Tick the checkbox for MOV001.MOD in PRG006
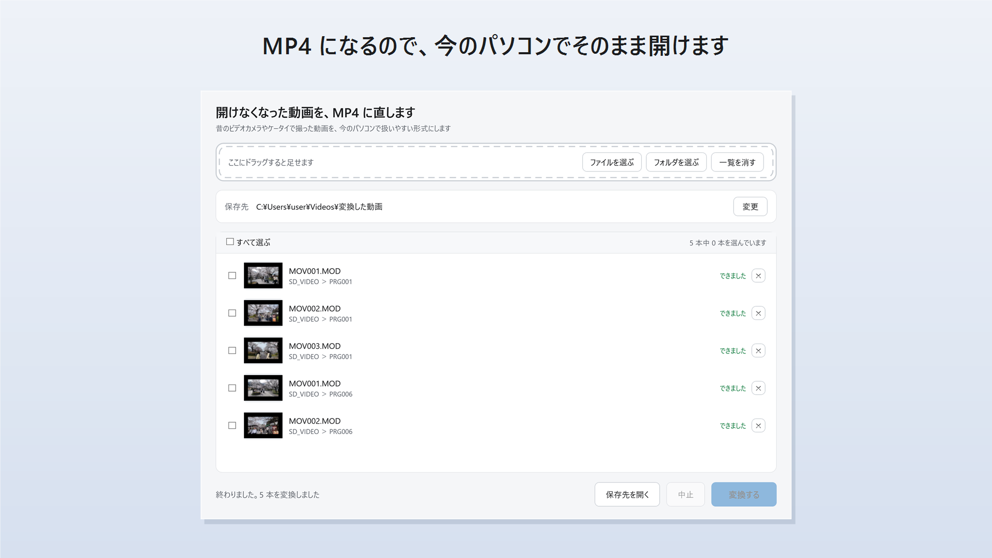This screenshot has height=558, width=992. (232, 388)
